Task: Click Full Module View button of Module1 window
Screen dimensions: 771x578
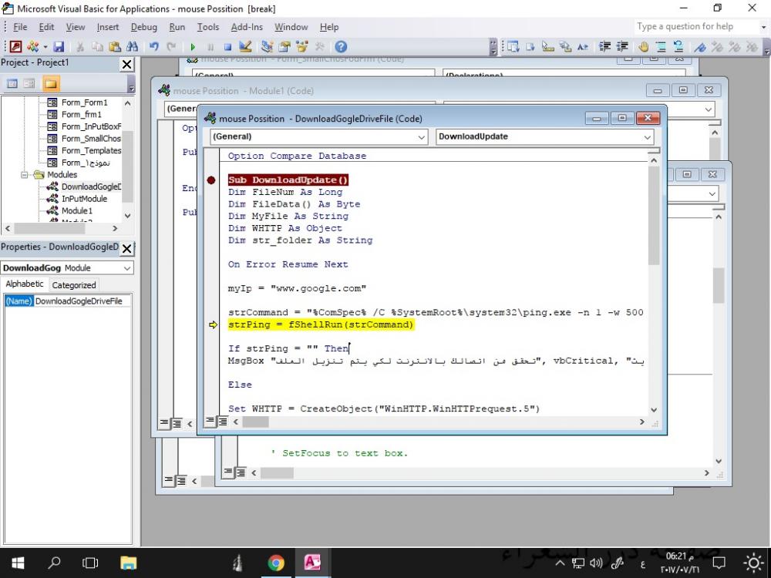Action: pos(177,422)
